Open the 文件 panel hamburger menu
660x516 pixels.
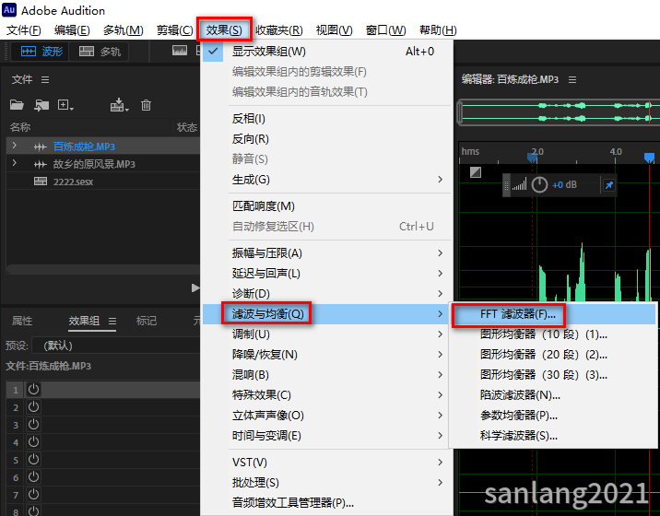tap(45, 80)
